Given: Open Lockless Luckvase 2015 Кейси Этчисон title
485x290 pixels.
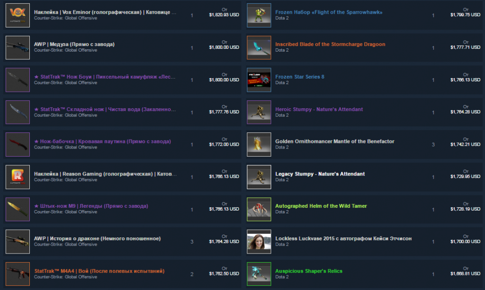Looking at the screenshot, I should (x=343, y=238).
